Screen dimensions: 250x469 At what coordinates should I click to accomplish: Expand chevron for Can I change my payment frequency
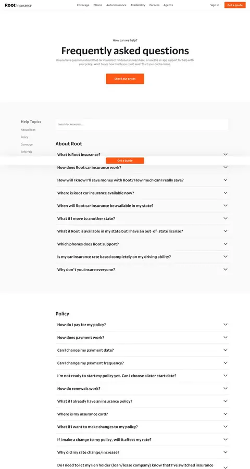[x=226, y=363]
